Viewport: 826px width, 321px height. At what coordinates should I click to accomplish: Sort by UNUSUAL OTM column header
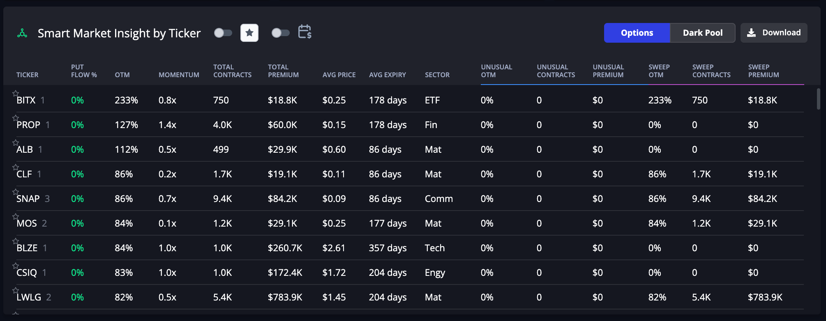coord(496,71)
